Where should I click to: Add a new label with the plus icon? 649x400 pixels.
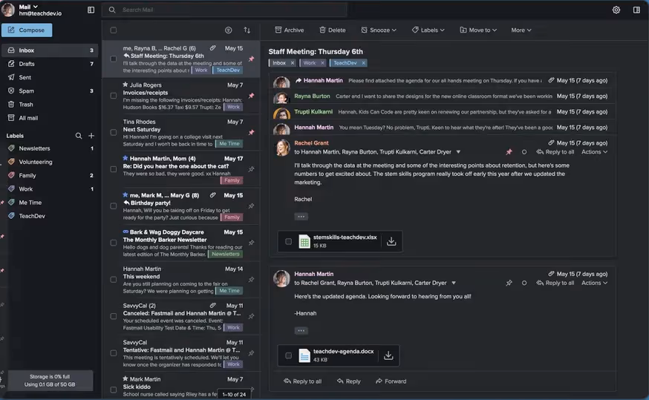[91, 136]
